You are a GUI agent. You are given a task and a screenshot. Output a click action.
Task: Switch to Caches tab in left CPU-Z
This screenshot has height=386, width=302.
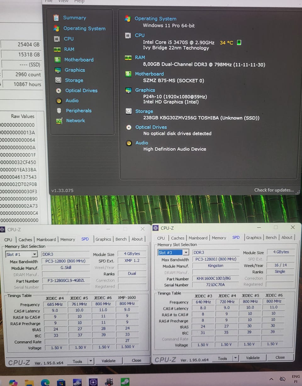25,240
